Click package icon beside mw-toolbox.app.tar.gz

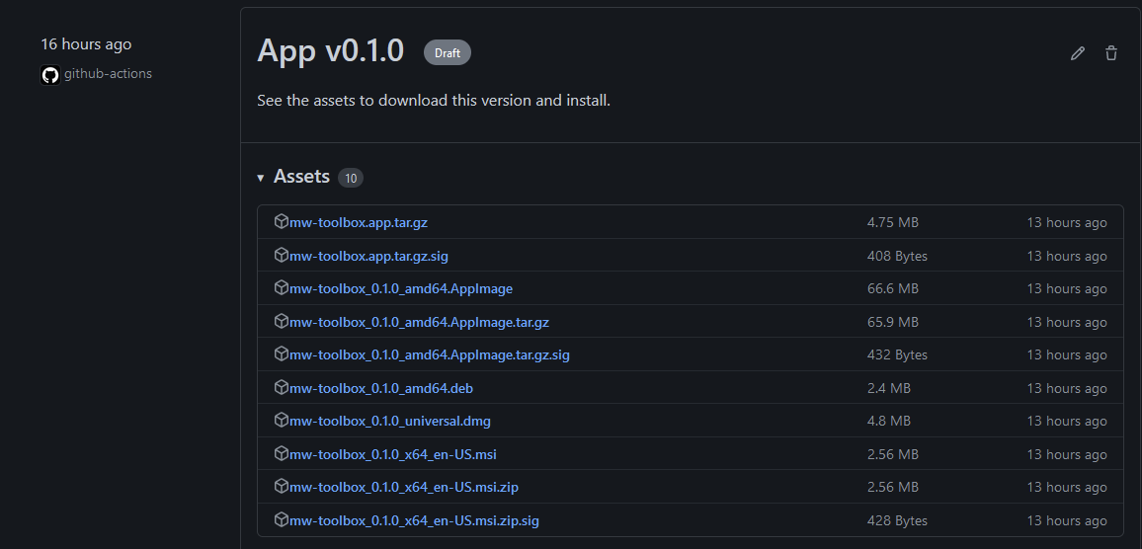click(x=282, y=221)
